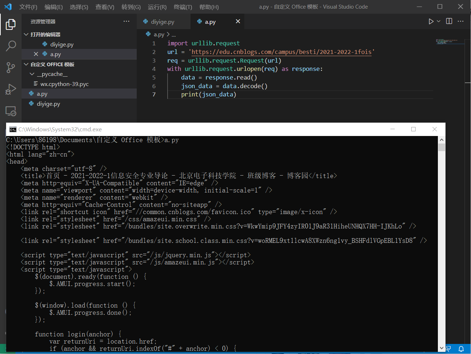
Task: Click line number 1 in the gutter
Action: pyautogui.click(x=154, y=43)
